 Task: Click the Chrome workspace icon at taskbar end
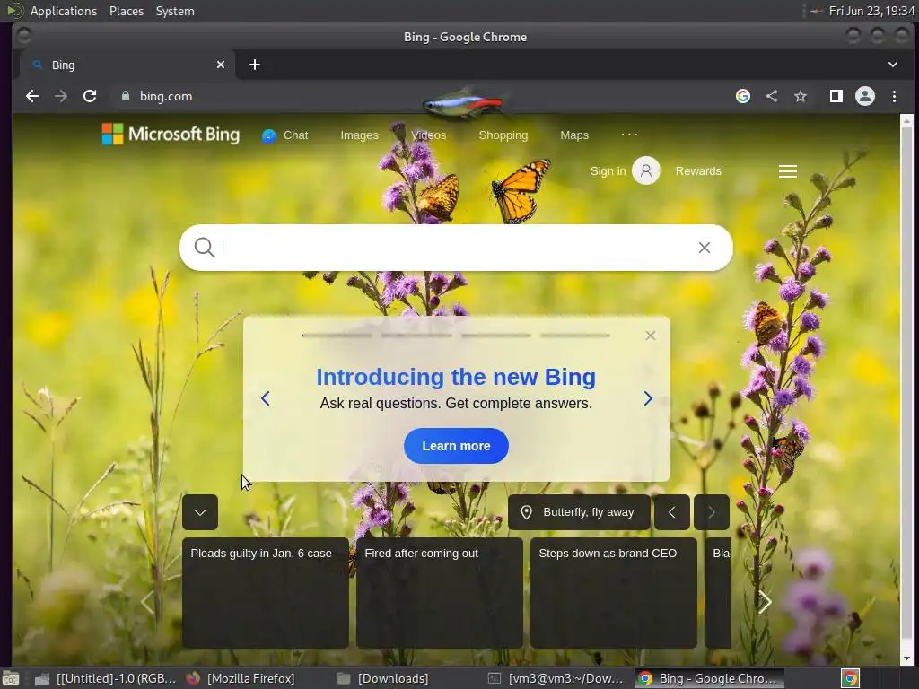click(x=850, y=678)
